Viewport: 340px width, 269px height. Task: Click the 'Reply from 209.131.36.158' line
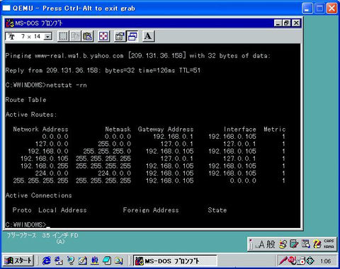click(103, 70)
